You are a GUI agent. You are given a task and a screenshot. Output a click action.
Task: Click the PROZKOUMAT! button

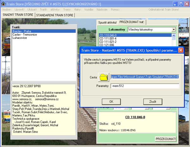pyautogui.click(x=166, y=139)
